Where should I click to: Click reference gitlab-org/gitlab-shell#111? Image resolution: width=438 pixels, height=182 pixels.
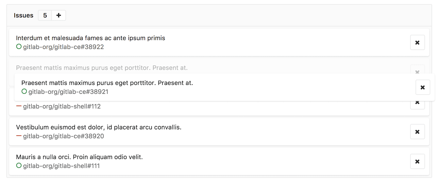(62, 166)
